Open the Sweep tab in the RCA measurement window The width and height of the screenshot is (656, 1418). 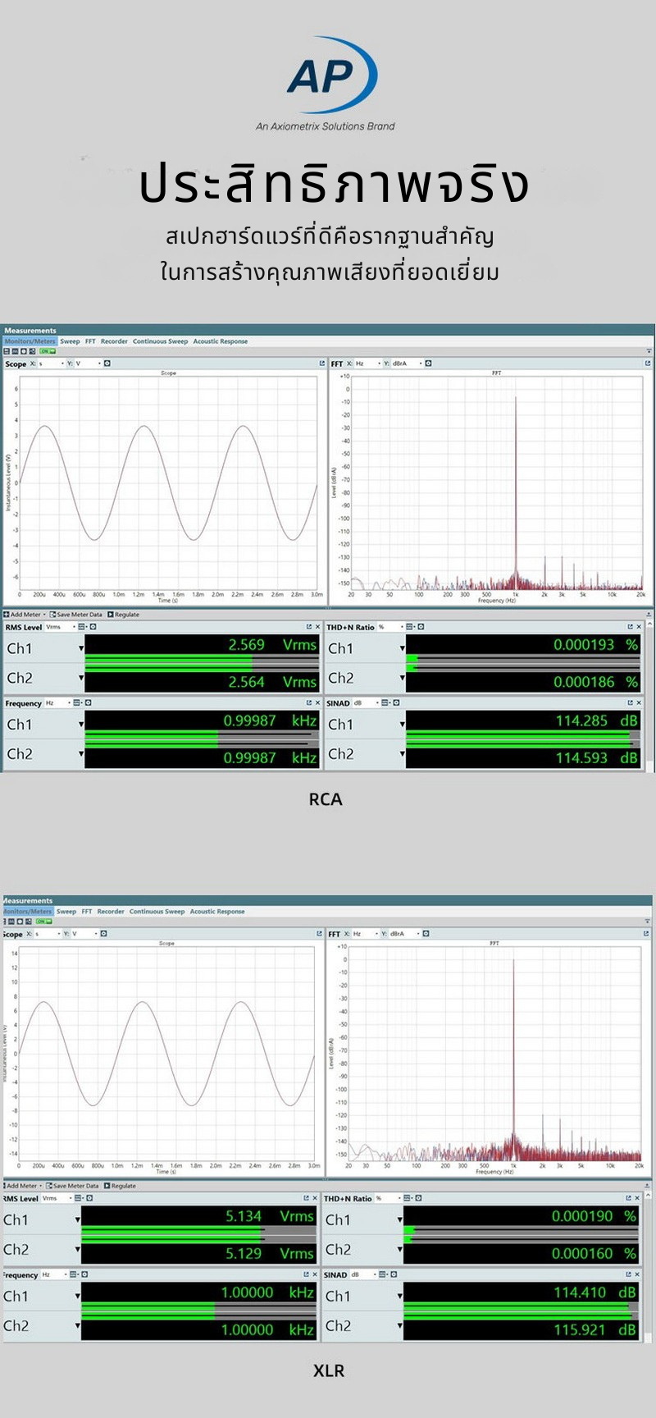pyautogui.click(x=70, y=341)
